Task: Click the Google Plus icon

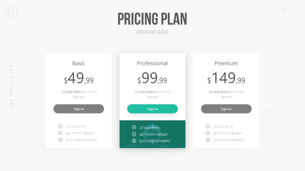Action: [294, 10]
